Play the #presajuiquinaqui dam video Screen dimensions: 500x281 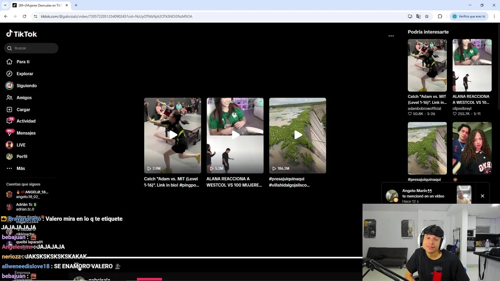click(298, 135)
